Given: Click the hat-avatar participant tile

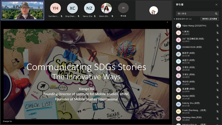Looking at the screenshot, I should point(153,10).
